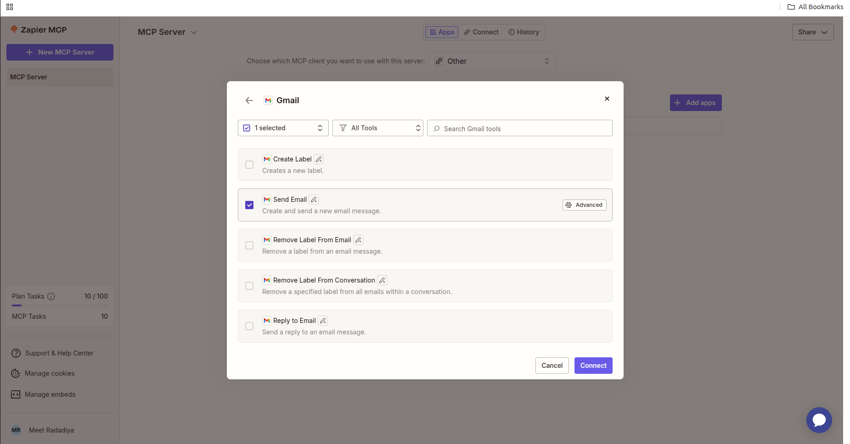
Task: Click the Cancel button
Action: tap(552, 366)
